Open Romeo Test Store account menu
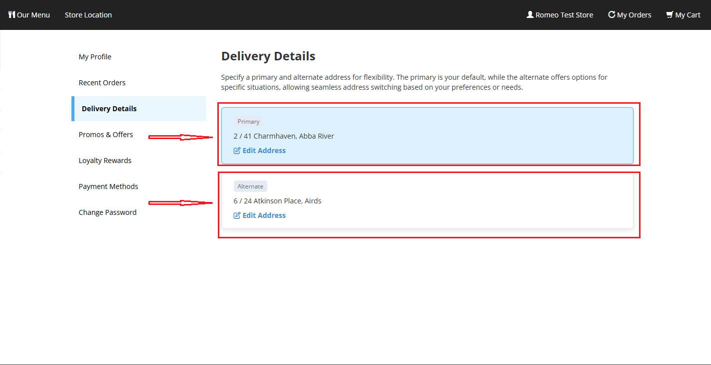This screenshot has height=365, width=711. pos(560,15)
